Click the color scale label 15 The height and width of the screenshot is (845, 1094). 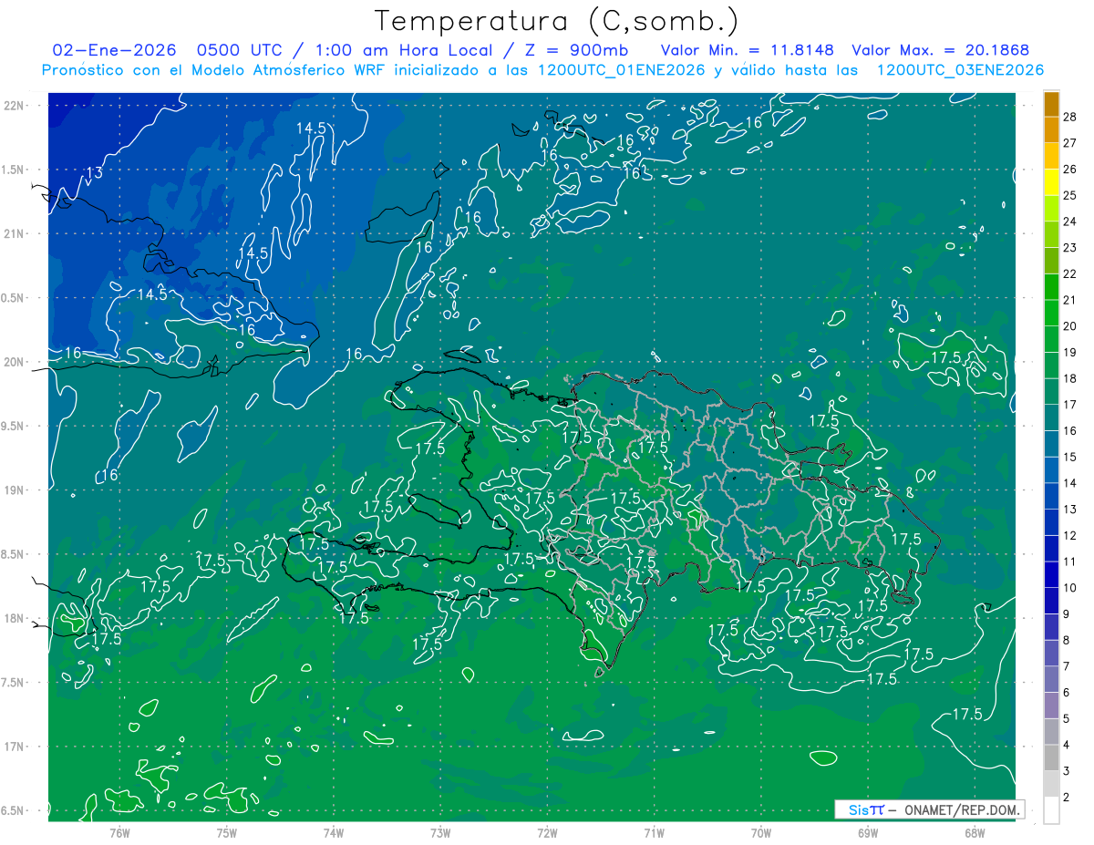[x=1069, y=457]
